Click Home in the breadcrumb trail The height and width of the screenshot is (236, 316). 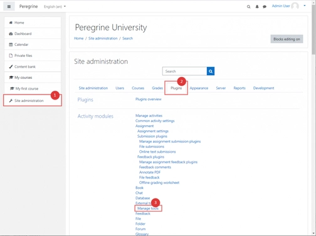pos(79,38)
